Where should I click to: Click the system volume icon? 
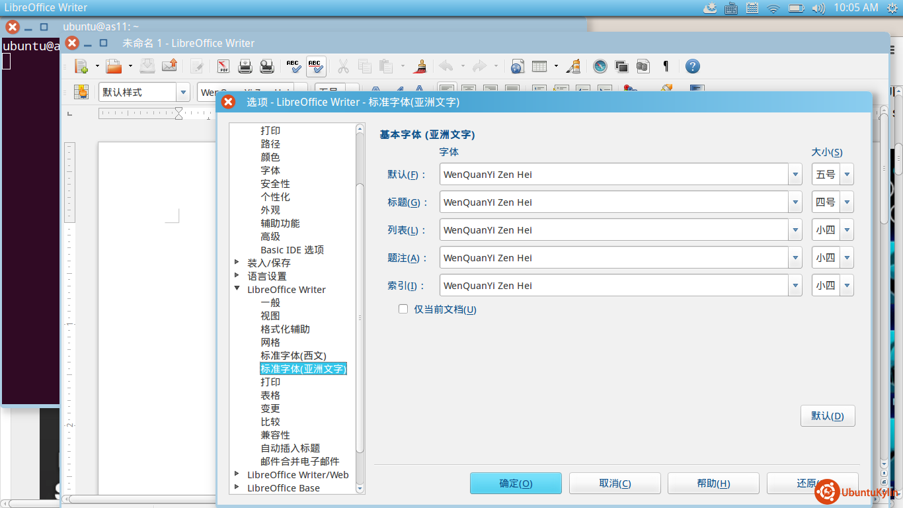[818, 8]
